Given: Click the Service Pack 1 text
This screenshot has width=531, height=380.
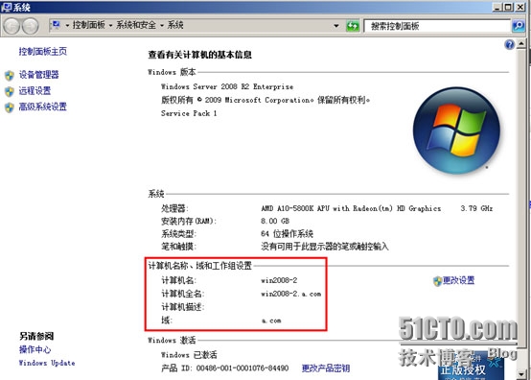Looking at the screenshot, I should [x=189, y=113].
